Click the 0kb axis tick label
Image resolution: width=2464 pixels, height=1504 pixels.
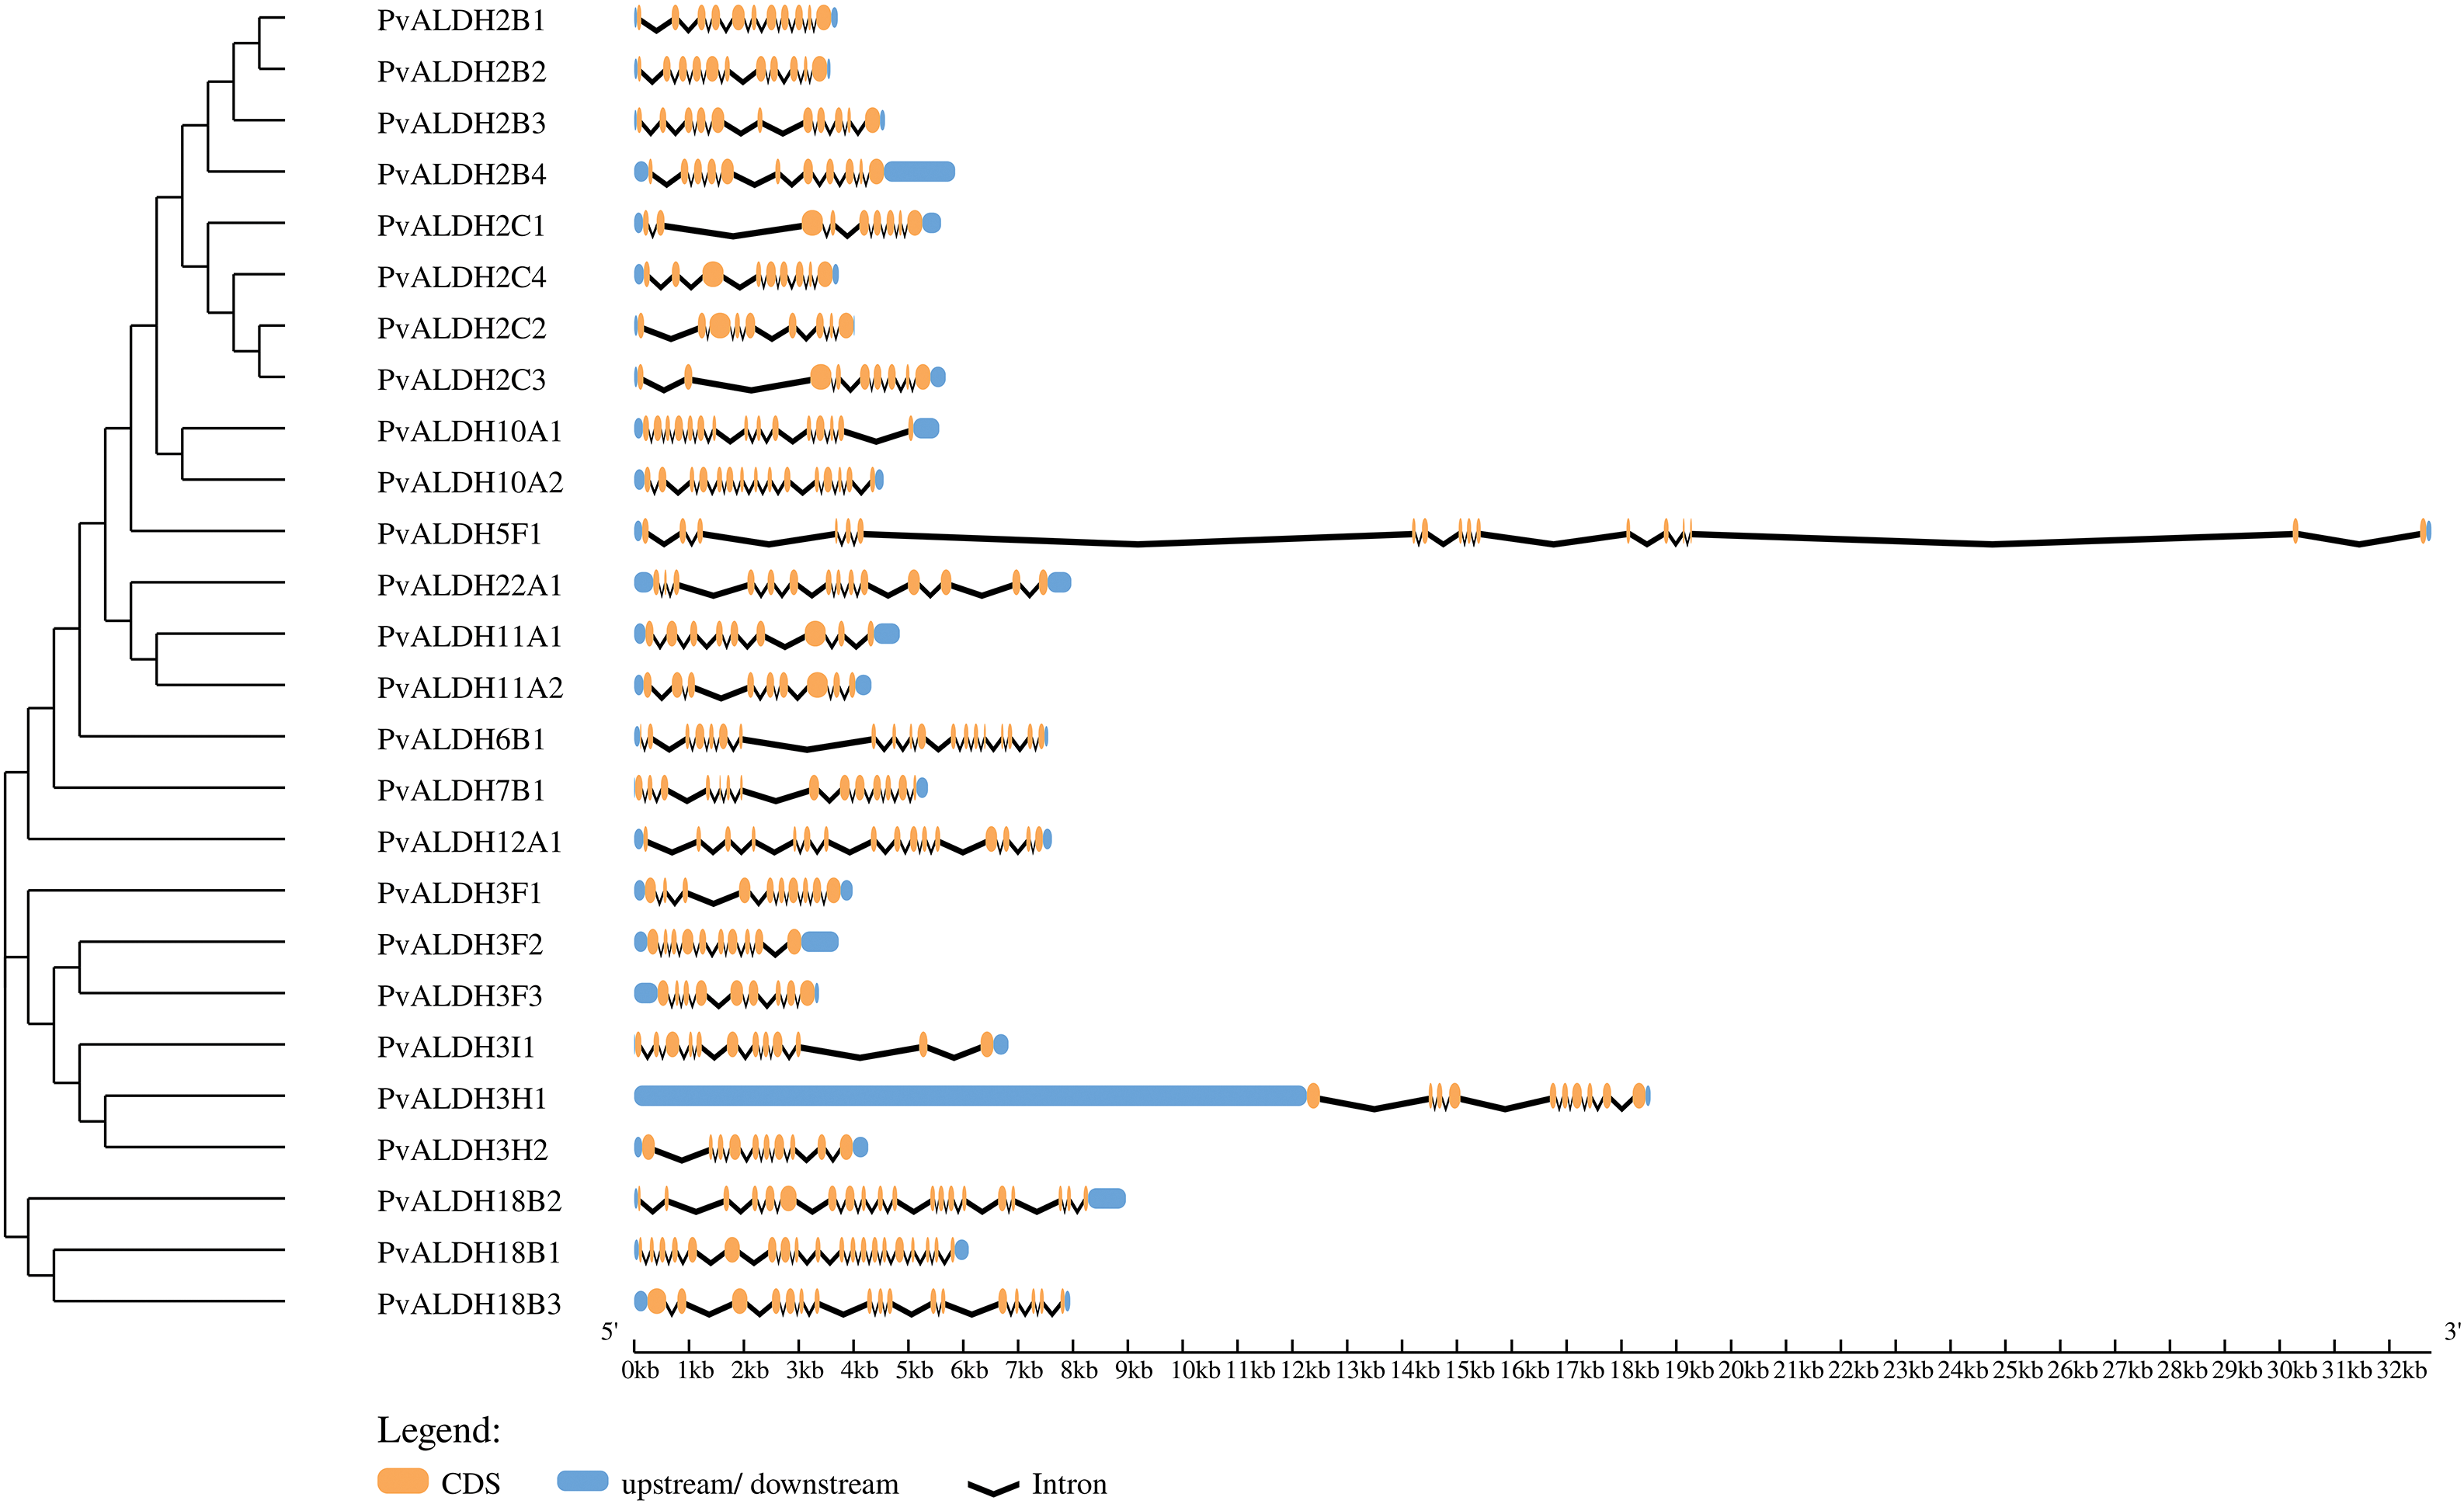tap(640, 1371)
